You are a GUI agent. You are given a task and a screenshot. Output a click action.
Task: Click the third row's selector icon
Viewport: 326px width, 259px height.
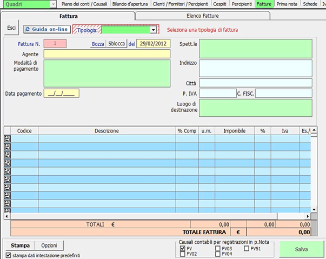[7, 155]
